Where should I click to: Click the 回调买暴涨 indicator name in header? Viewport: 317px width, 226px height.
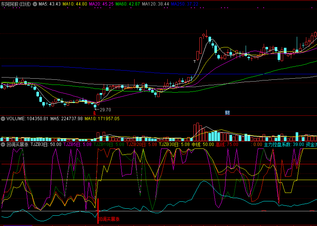coord(18,144)
